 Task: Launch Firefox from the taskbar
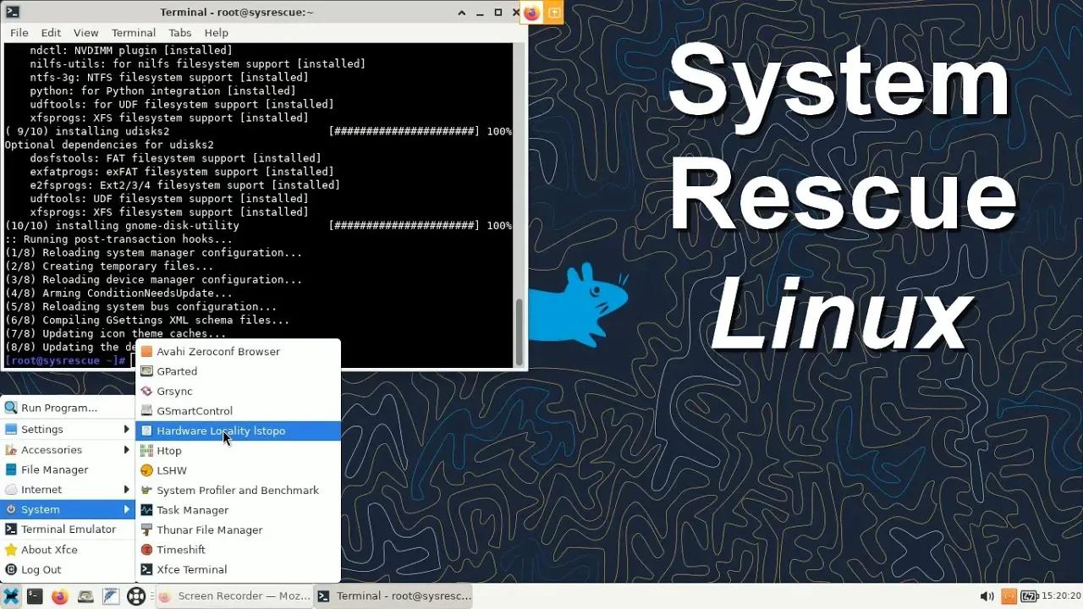point(59,595)
